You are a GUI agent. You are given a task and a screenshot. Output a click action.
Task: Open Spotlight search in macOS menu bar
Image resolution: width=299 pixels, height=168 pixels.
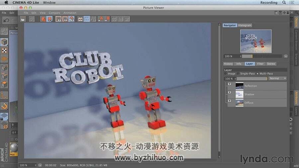tap(284, 2)
